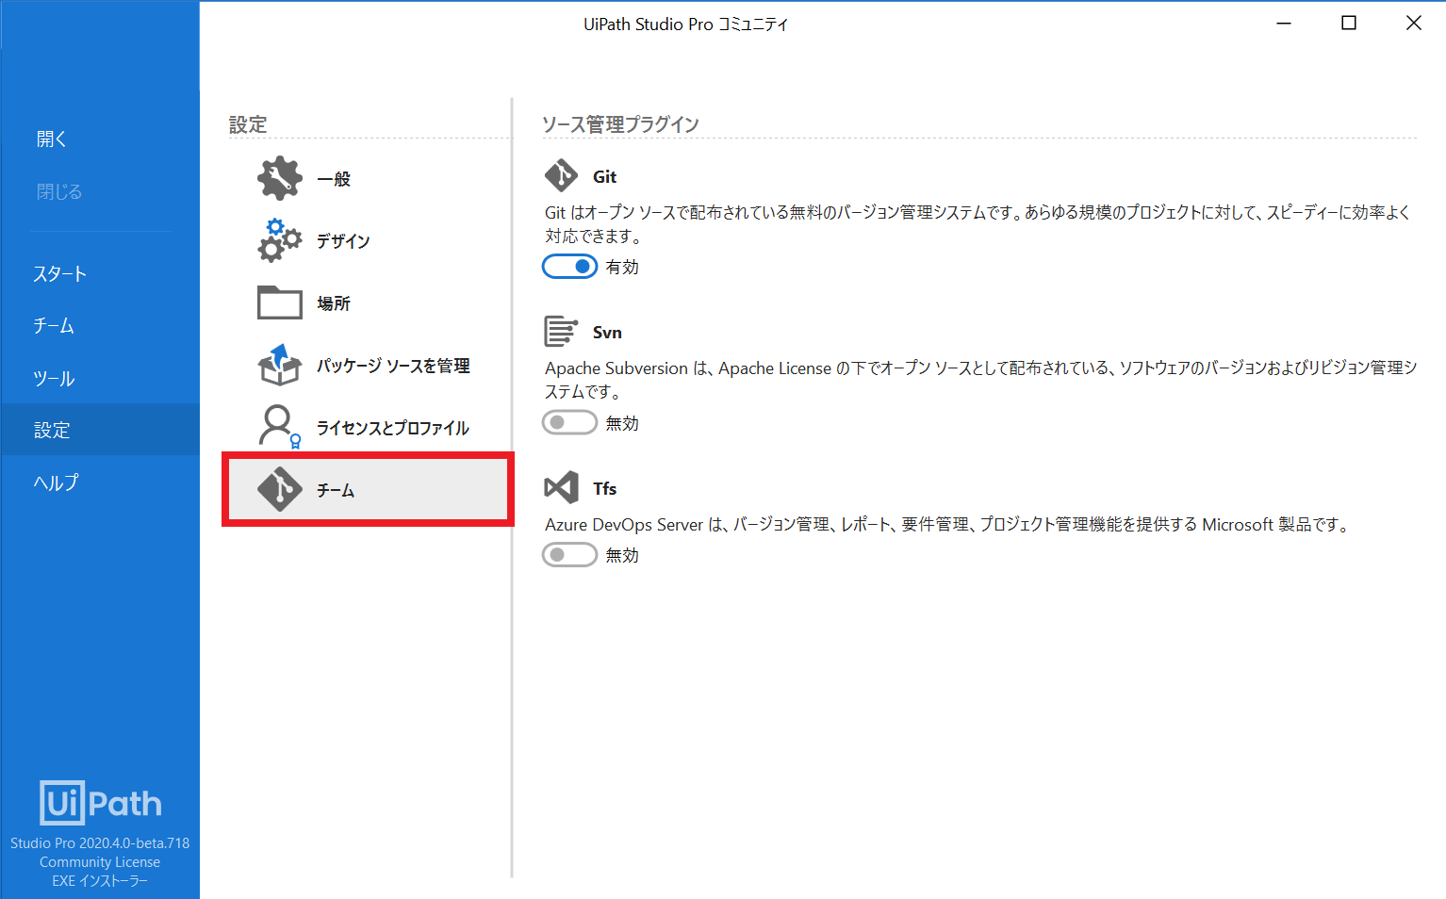This screenshot has width=1446, height=899.
Task: Open デザイン settings label
Action: (x=343, y=241)
